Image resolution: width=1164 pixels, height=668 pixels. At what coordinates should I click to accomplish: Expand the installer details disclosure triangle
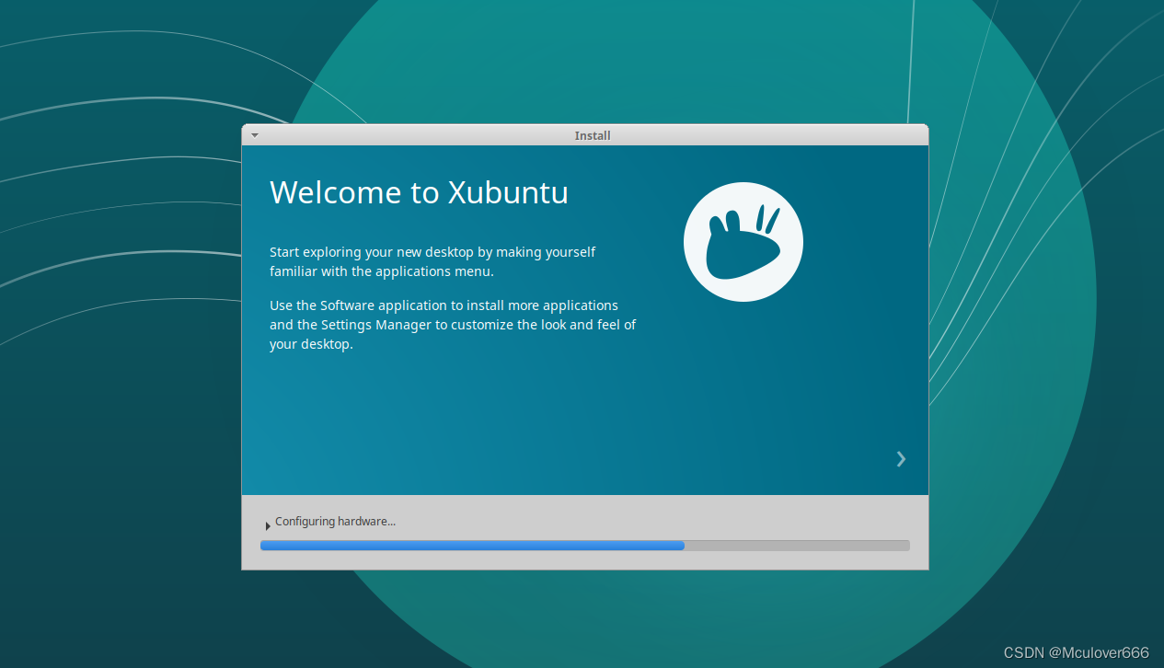[x=268, y=525]
